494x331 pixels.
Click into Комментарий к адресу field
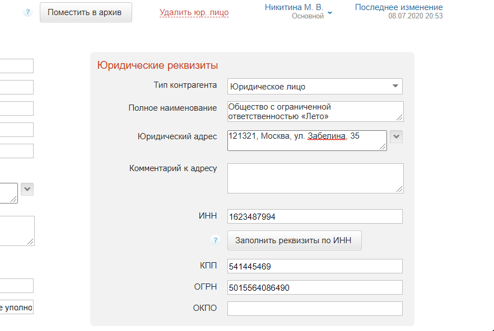coord(314,178)
